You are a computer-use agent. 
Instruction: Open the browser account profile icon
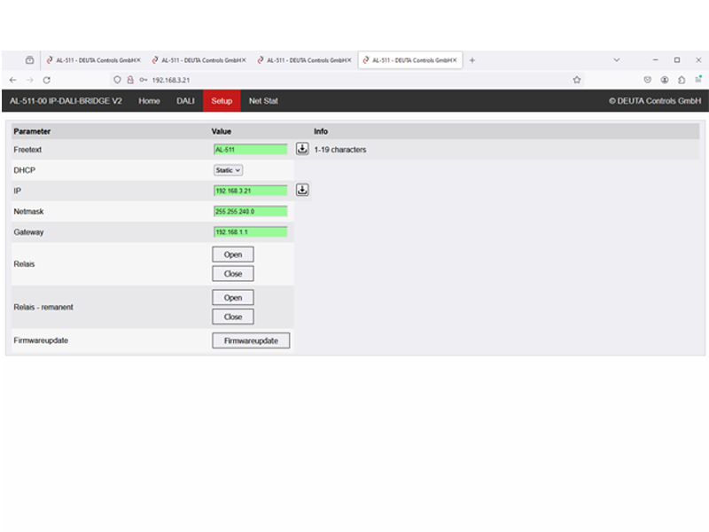[665, 80]
